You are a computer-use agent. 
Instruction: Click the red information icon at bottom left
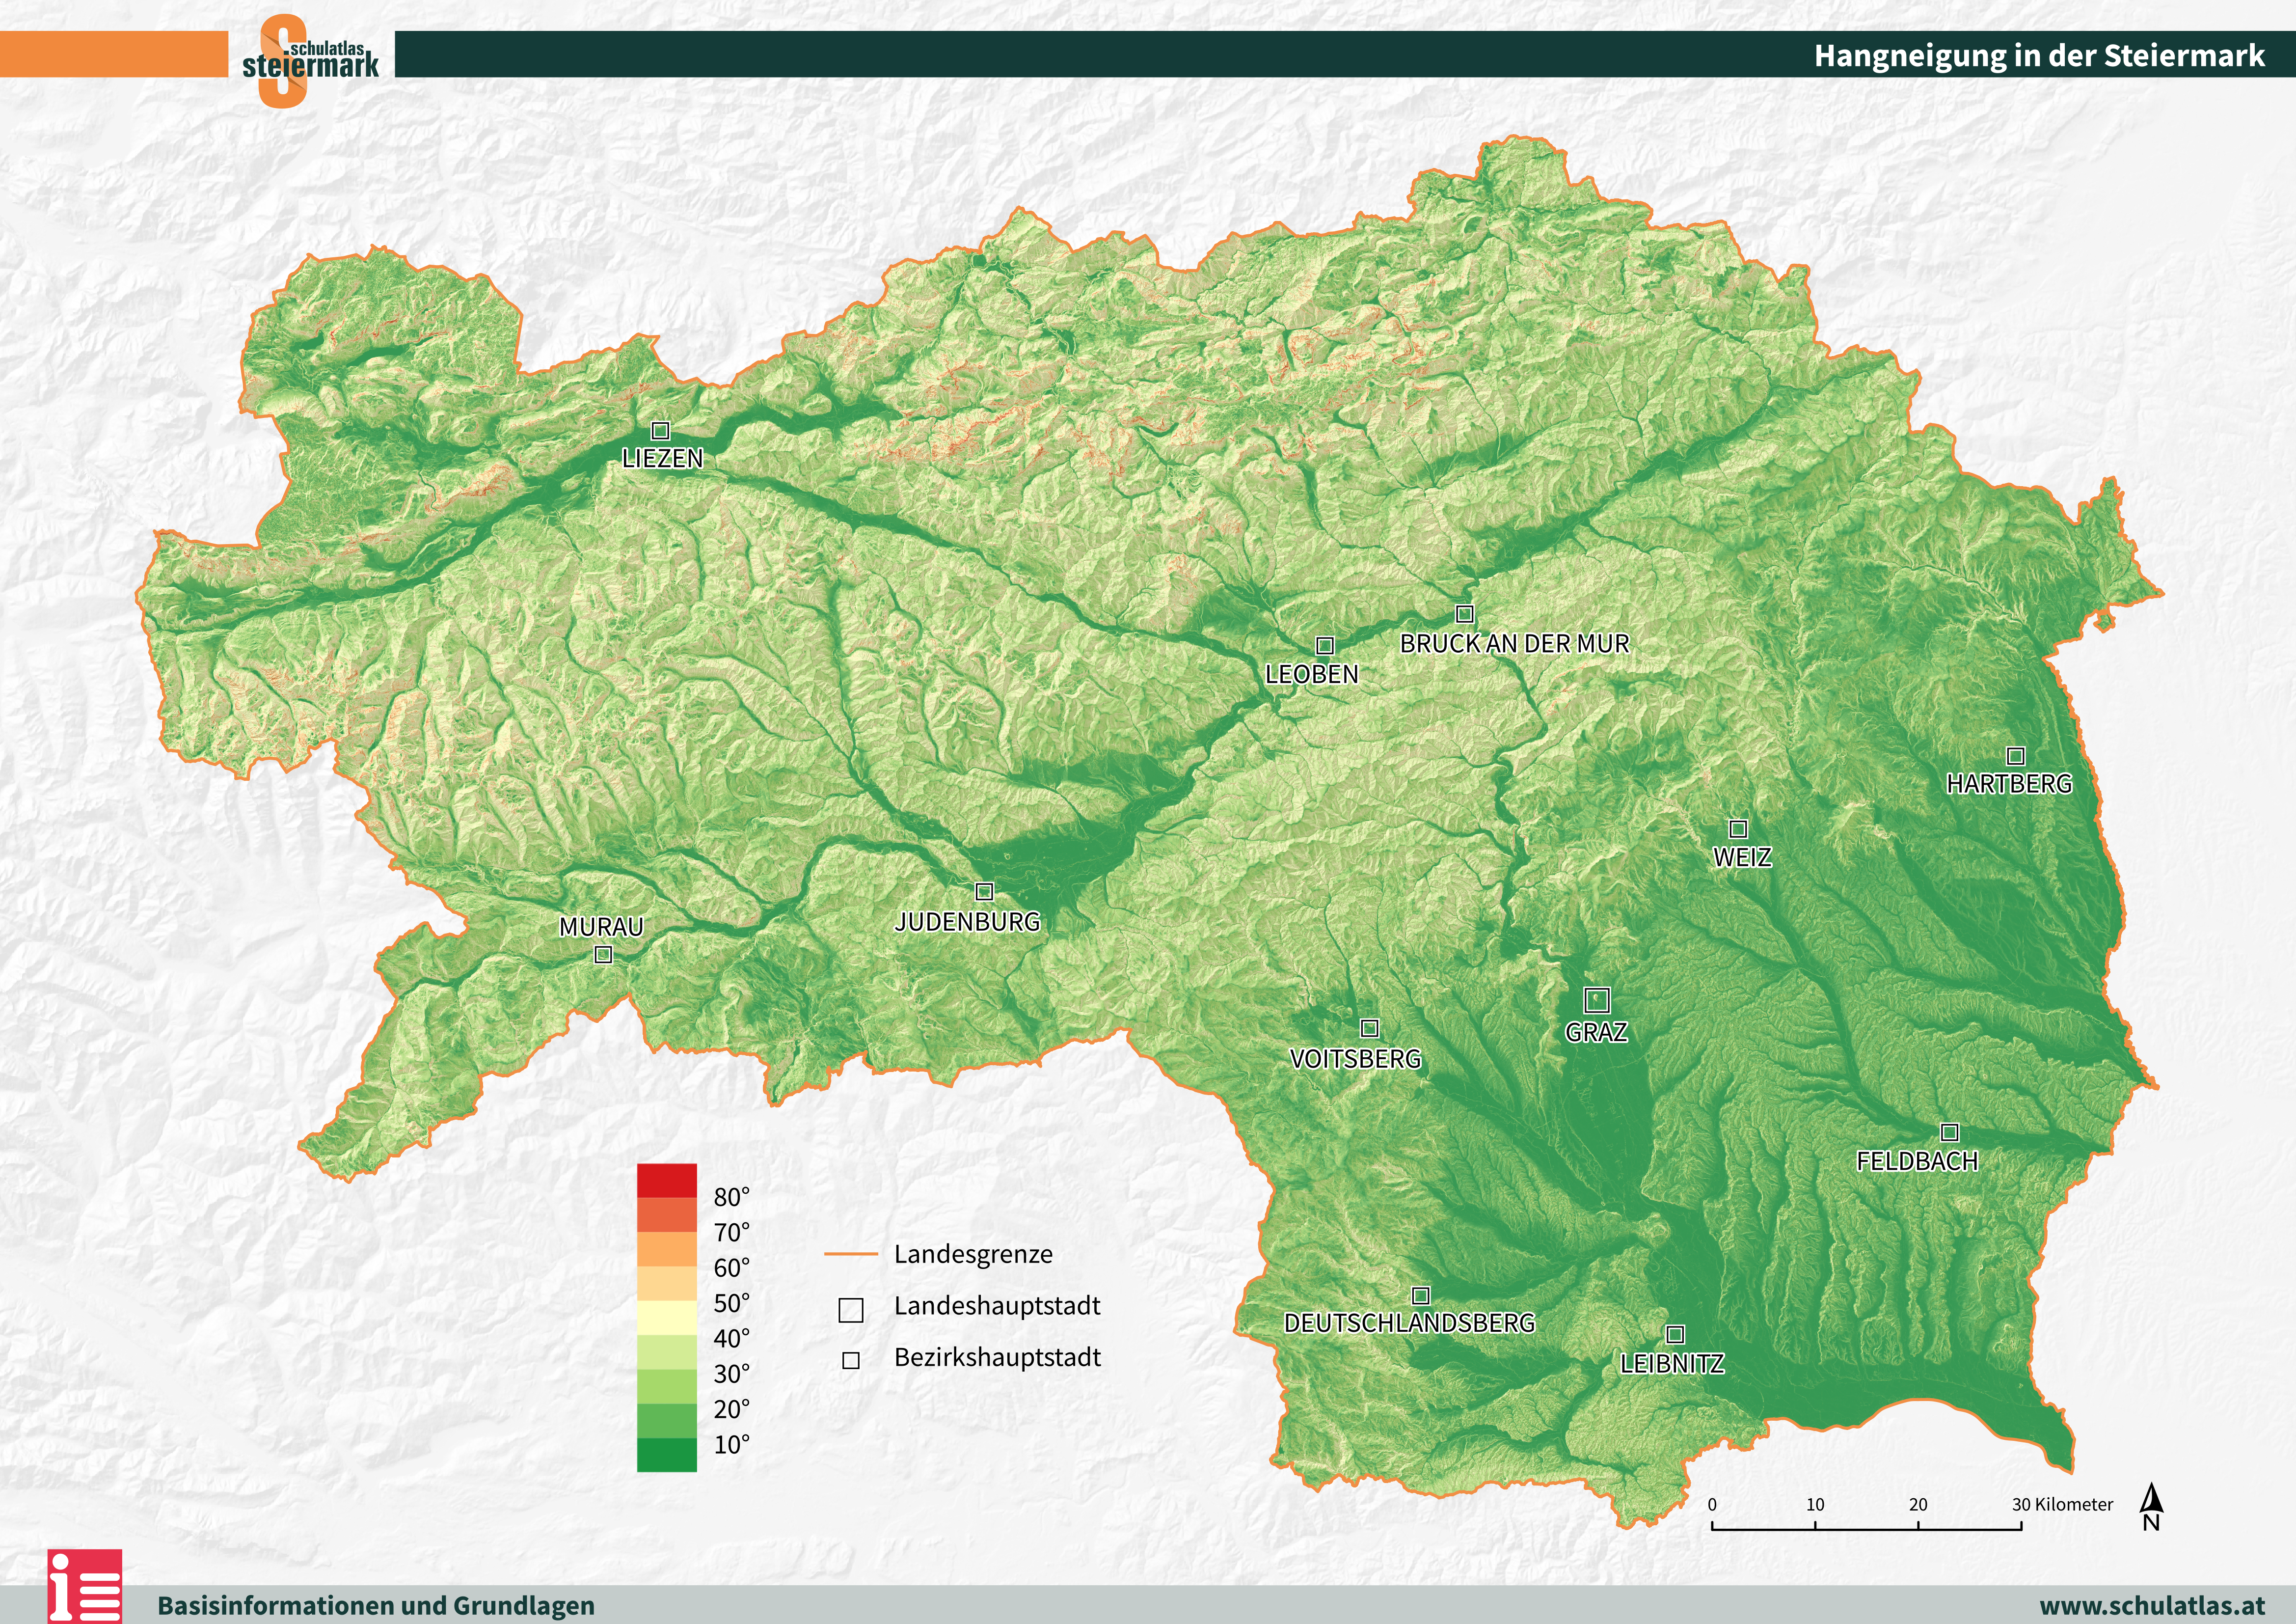(x=85, y=1586)
